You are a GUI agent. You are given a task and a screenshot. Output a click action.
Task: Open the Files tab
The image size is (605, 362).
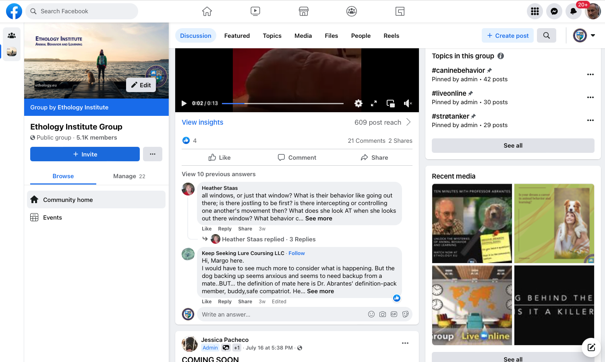(x=332, y=36)
